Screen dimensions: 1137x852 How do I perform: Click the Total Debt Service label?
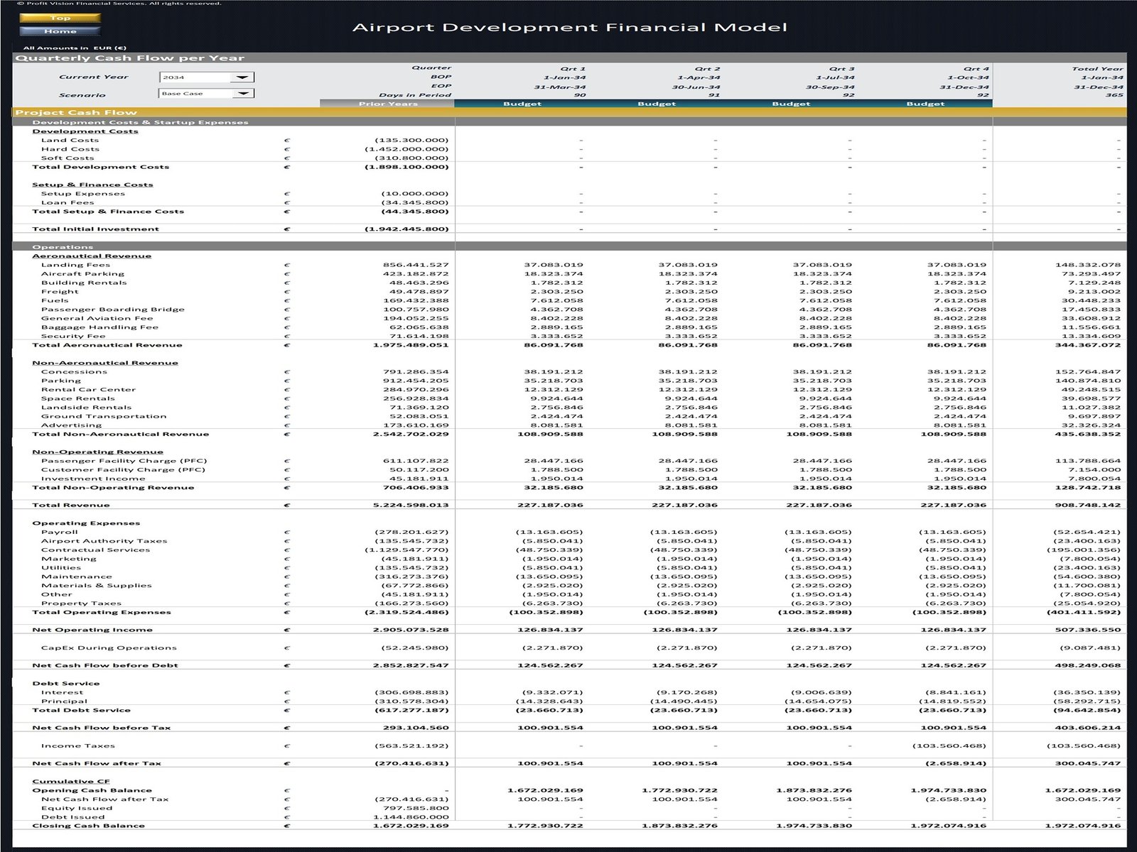click(x=81, y=710)
